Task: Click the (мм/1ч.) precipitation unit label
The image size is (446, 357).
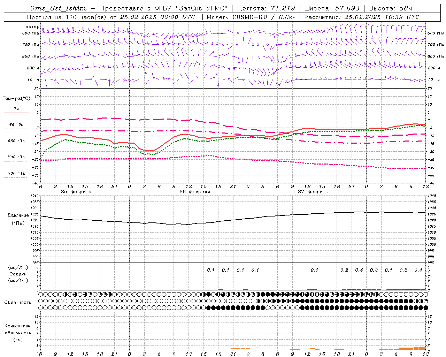Action: click(x=18, y=281)
